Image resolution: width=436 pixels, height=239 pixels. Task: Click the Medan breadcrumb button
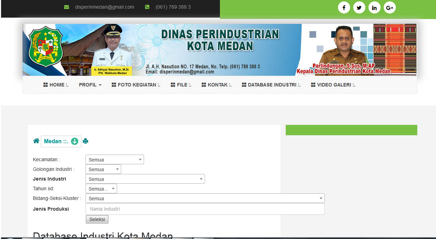click(56, 141)
